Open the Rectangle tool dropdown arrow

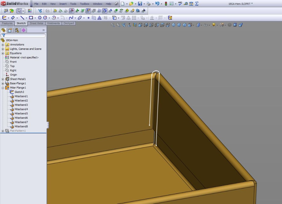(35, 18)
